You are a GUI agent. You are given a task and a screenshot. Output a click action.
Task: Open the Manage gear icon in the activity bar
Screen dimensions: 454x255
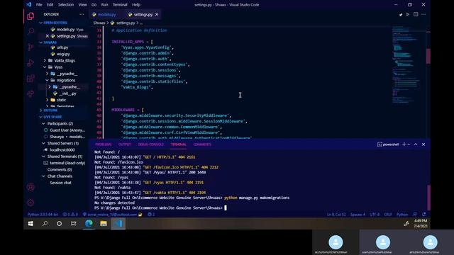[x=31, y=203]
